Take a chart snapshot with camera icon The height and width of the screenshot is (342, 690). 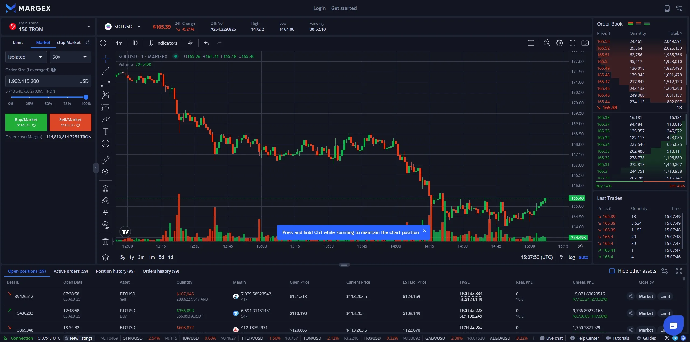(x=585, y=43)
